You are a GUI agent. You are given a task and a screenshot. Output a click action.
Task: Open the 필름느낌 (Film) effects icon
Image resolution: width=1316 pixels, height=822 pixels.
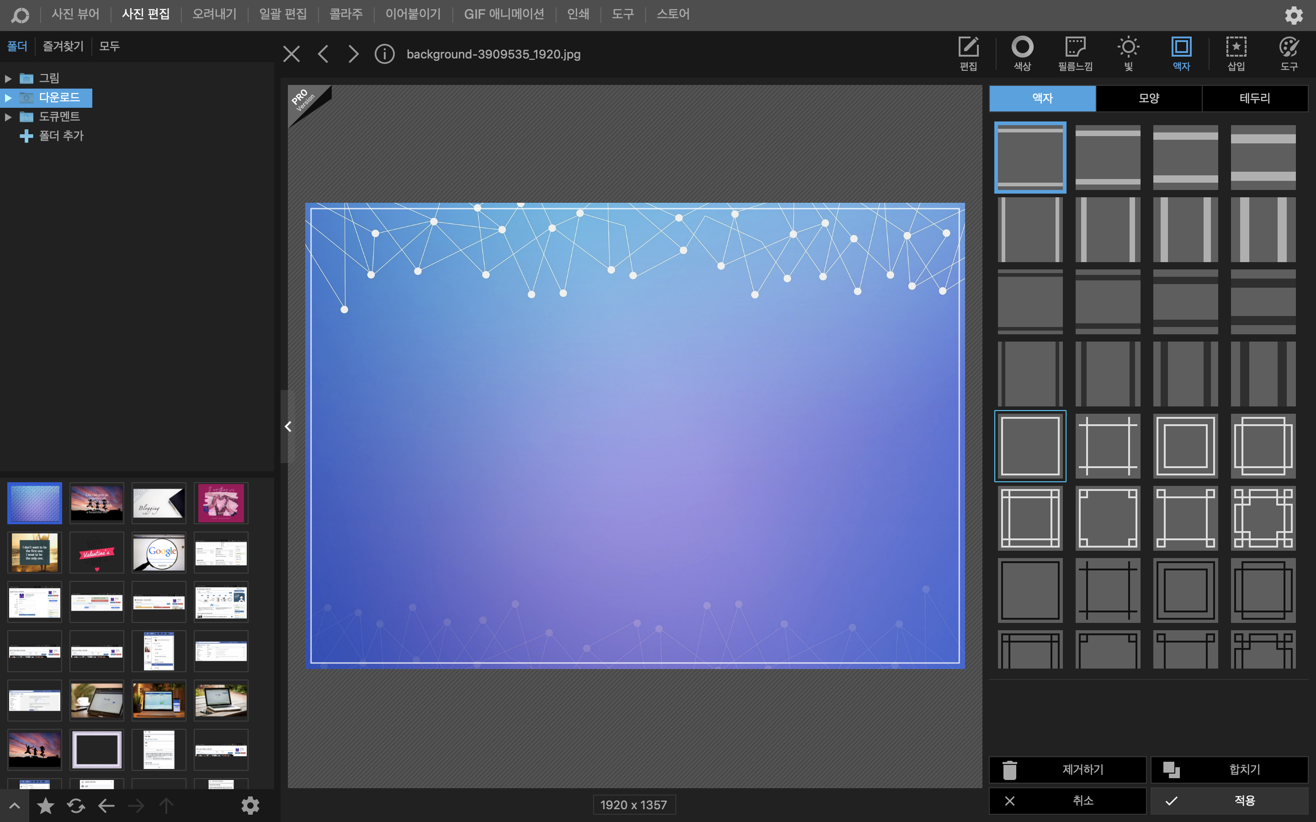pyautogui.click(x=1075, y=53)
